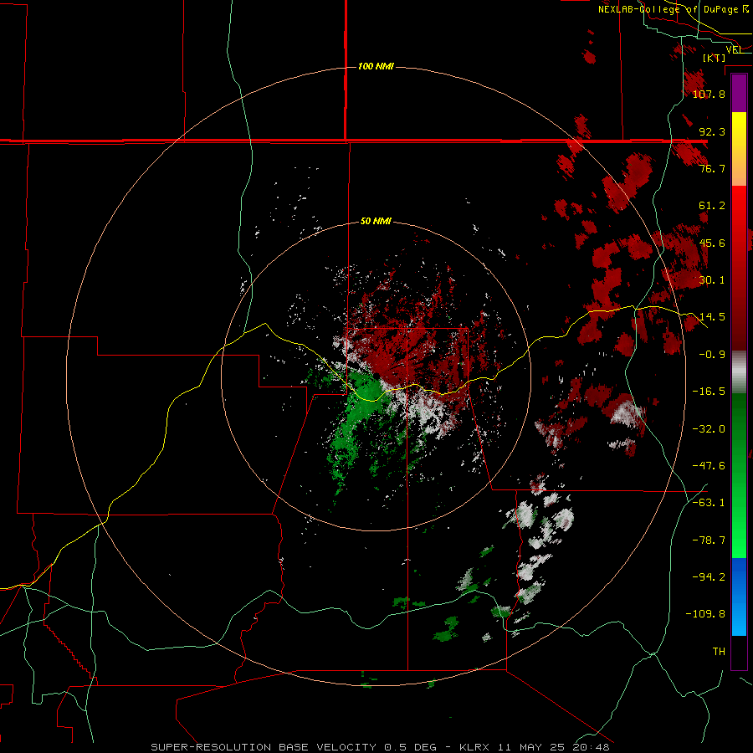
Task: Select the -63.1 velocity scale value
Action: [709, 503]
